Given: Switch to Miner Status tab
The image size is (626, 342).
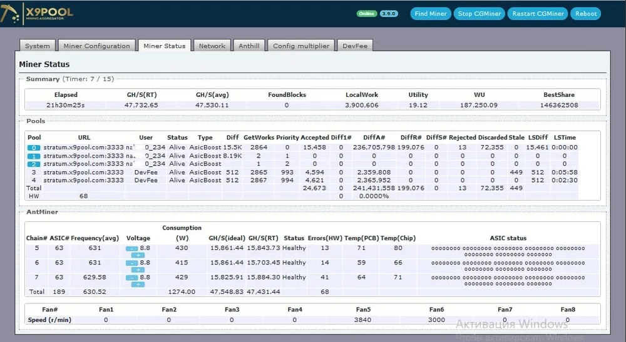Looking at the screenshot, I should point(165,46).
